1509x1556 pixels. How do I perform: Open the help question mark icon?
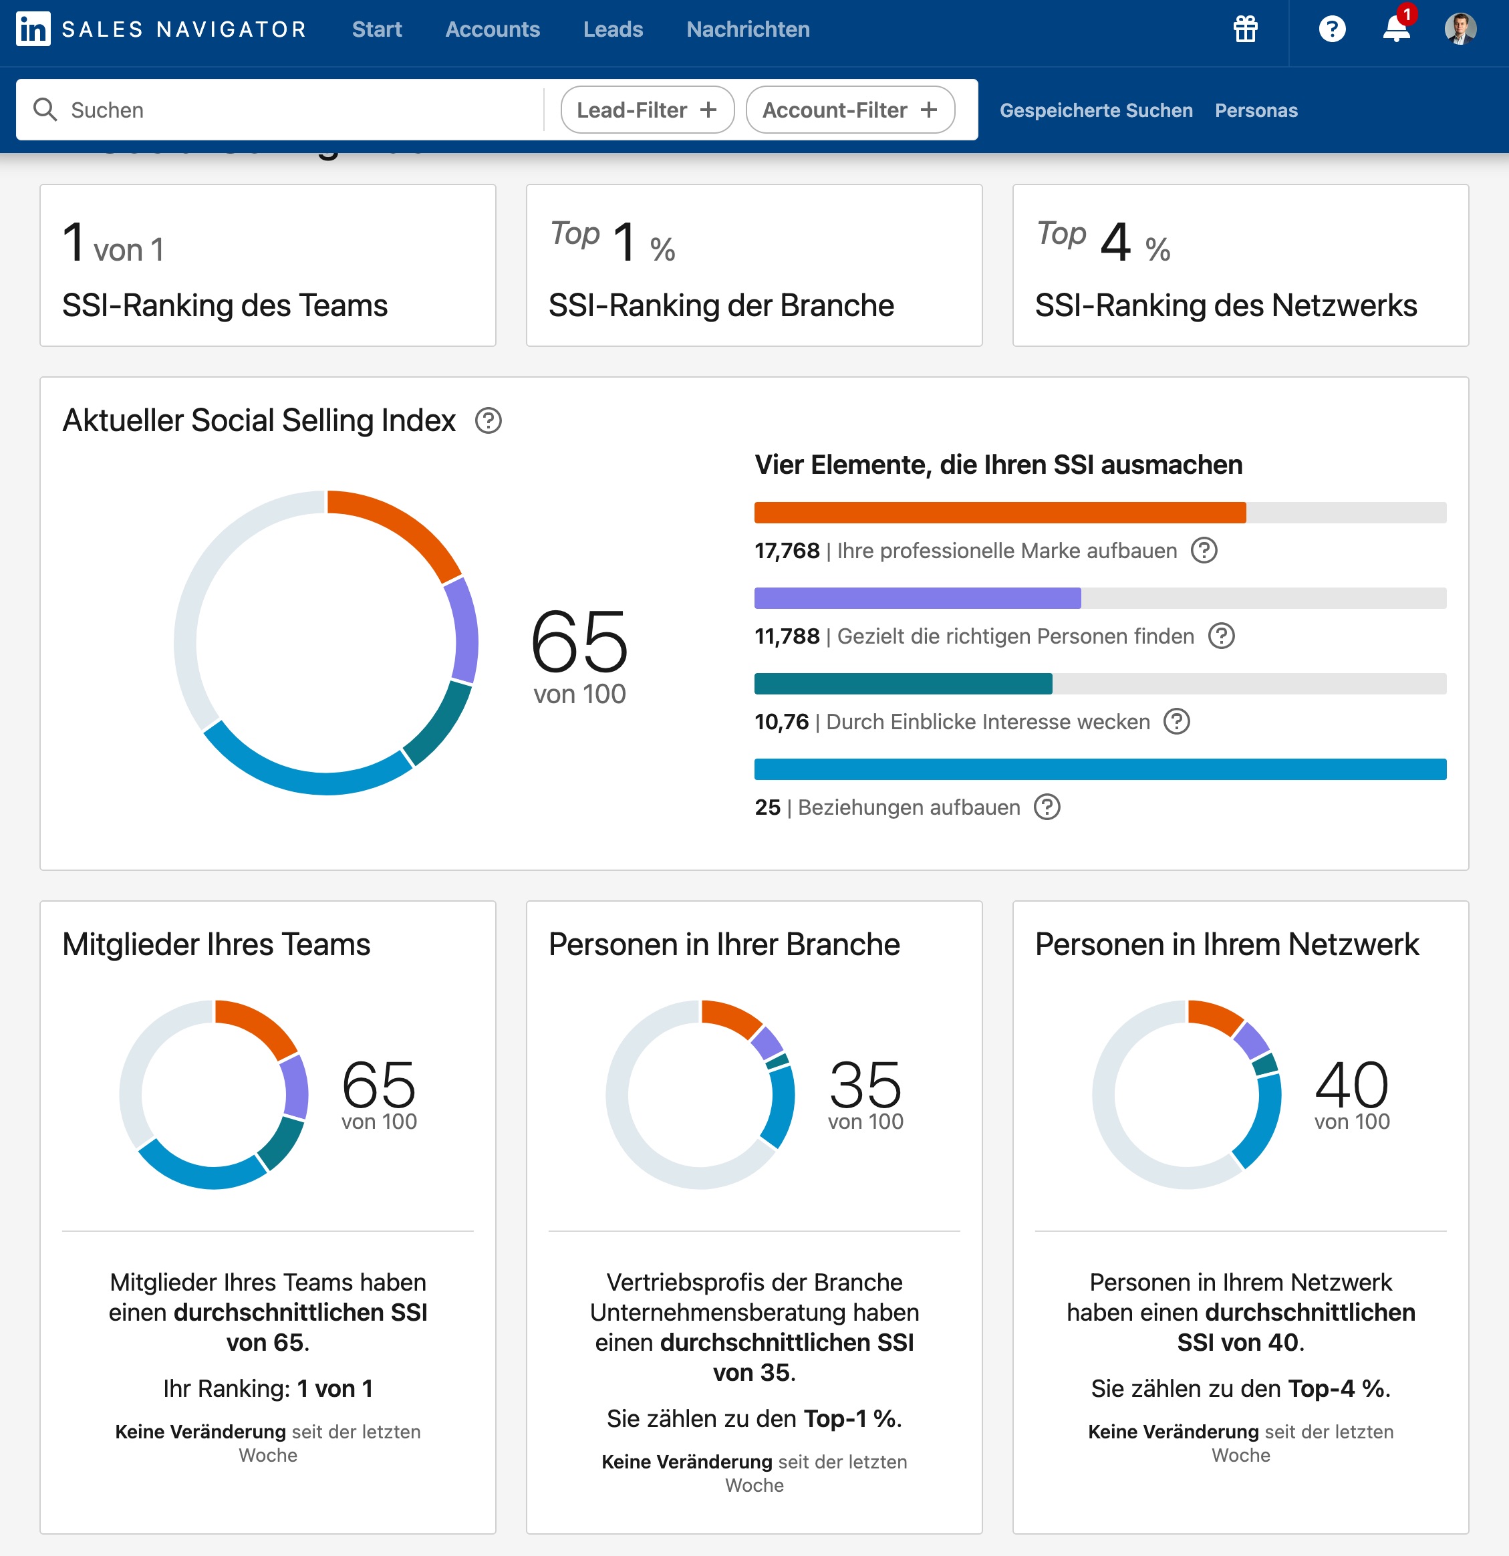coord(1332,29)
